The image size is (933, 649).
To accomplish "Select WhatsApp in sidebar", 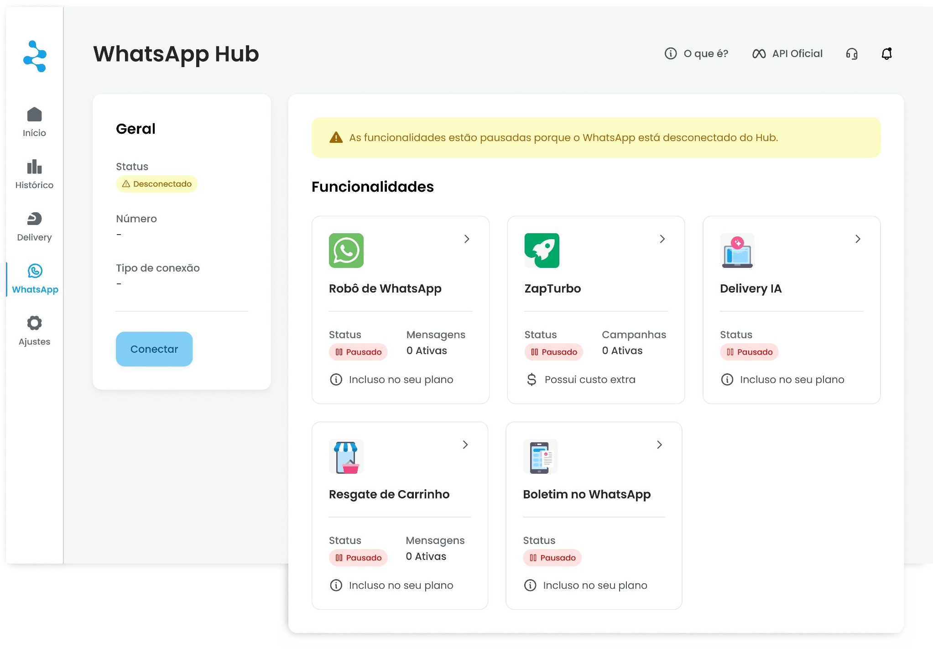I will click(35, 279).
